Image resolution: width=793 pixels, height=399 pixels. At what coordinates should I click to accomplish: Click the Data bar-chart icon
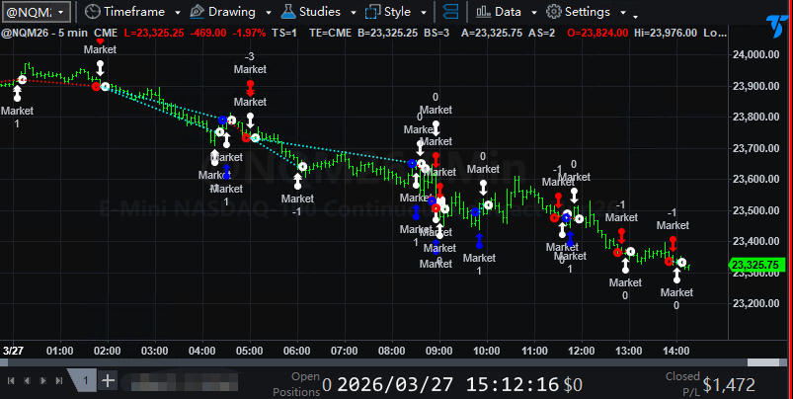(x=484, y=12)
